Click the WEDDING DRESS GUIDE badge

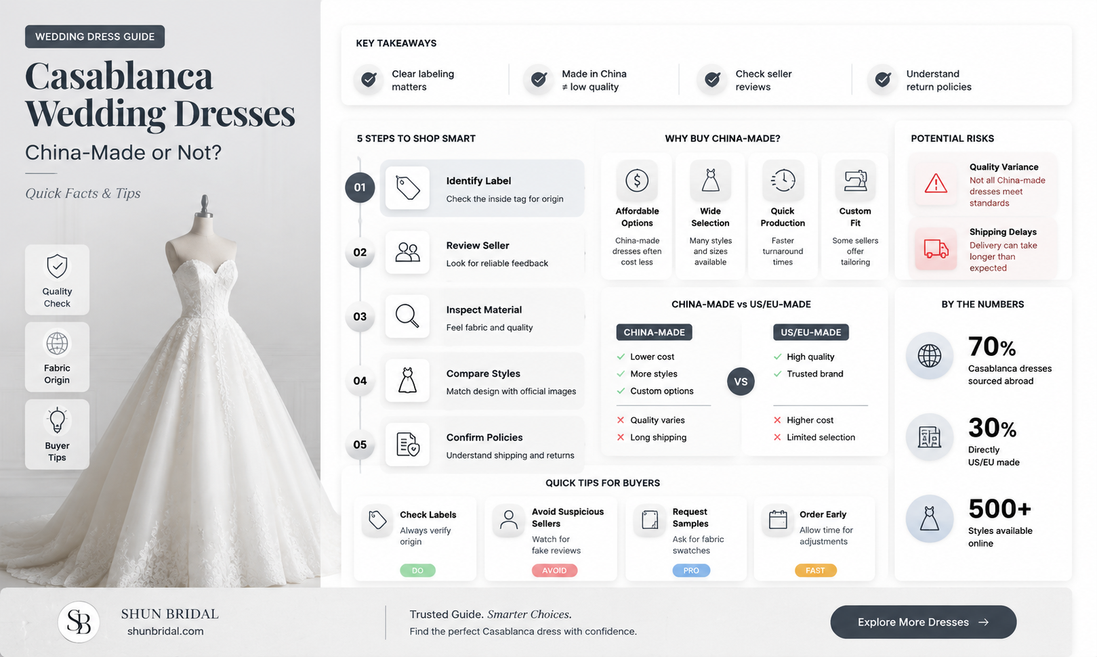click(x=95, y=37)
